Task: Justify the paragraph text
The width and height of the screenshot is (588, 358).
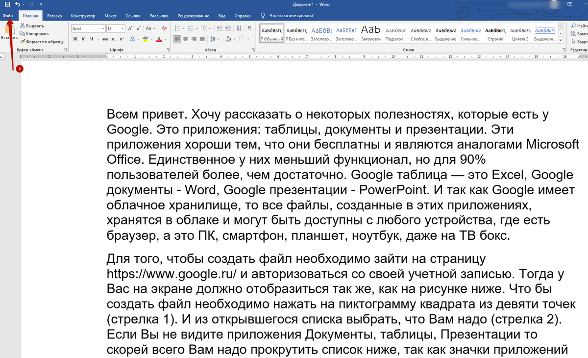Action: pyautogui.click(x=202, y=39)
